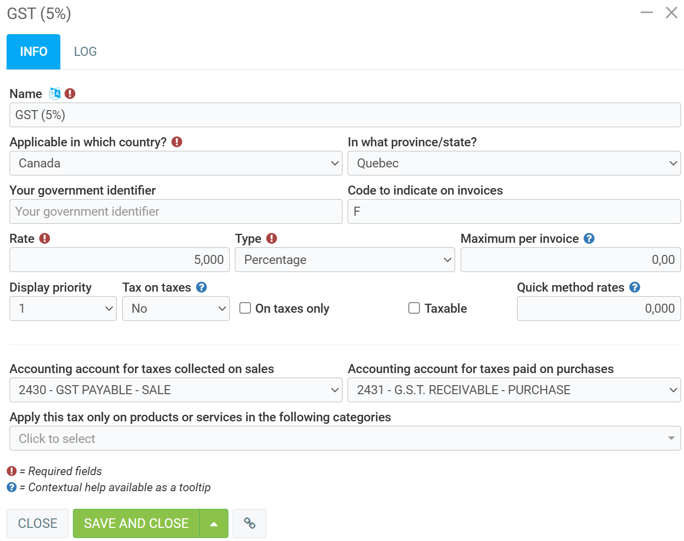Screen dimensions: 684x541
Task: Select the INFO tab
Action: pos(34,52)
